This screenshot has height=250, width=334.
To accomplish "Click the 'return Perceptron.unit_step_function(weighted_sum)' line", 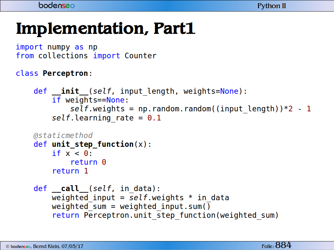I will tap(165, 215).
